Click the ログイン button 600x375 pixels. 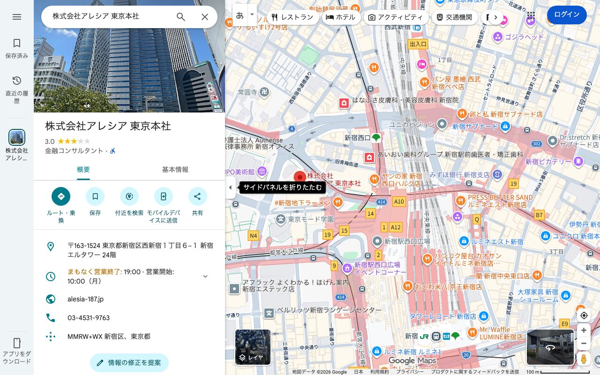point(567,15)
